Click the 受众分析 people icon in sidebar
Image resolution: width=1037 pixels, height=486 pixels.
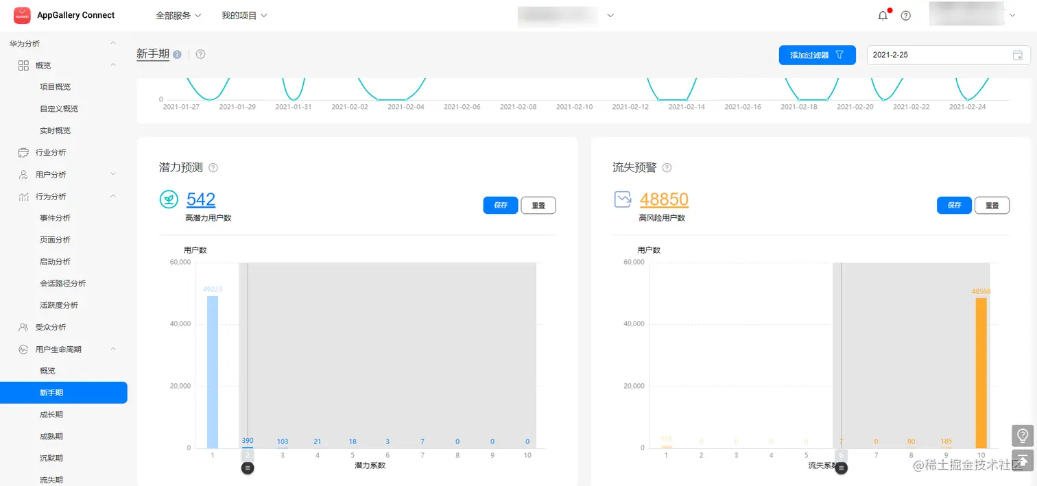tap(23, 327)
